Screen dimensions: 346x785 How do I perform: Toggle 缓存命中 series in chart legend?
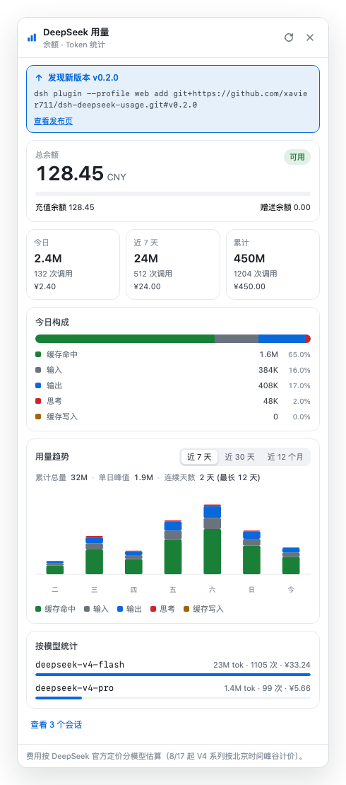point(56,609)
